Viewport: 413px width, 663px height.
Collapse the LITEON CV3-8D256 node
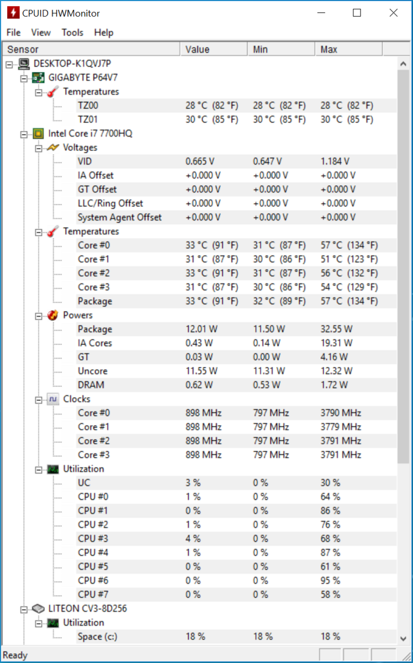24,609
